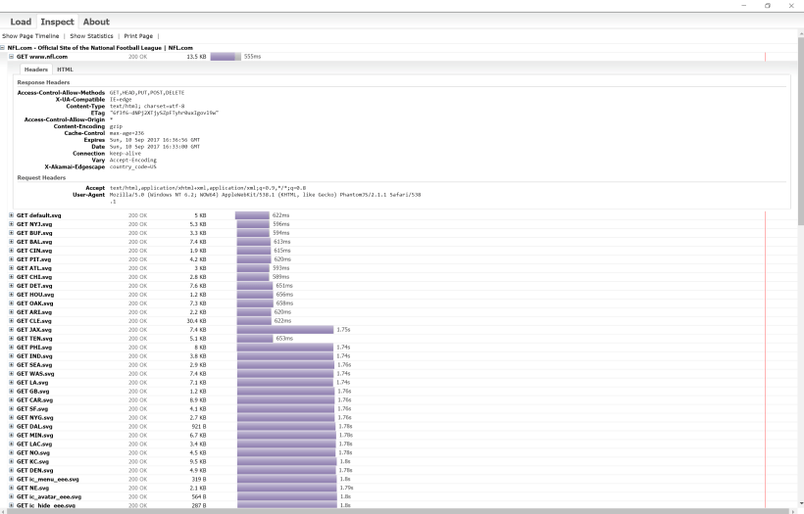Viewport: 804px width, 514px height.
Task: Click Show Page Timeline link
Action: pyautogui.click(x=32, y=36)
